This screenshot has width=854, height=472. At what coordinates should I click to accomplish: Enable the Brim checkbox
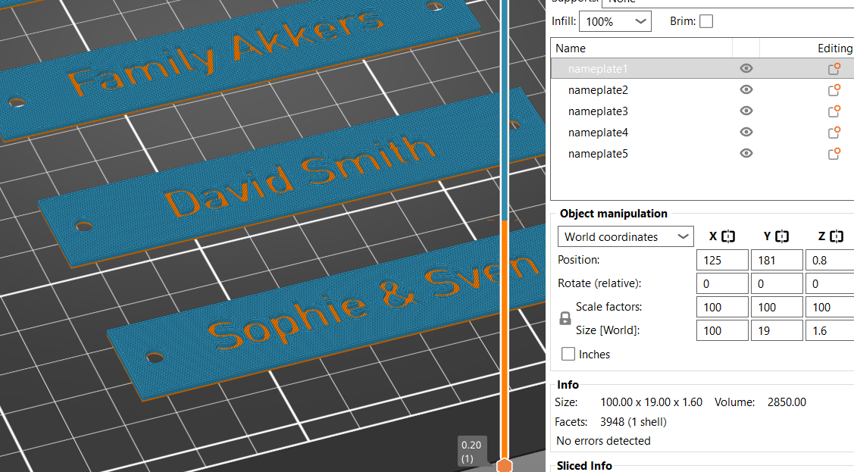[706, 21]
